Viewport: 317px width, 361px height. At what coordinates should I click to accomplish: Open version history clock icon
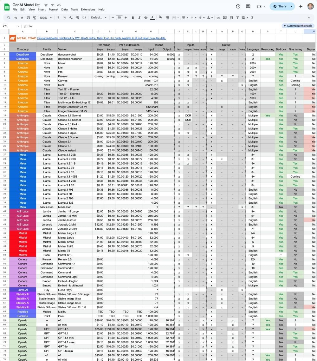pos(238,6)
